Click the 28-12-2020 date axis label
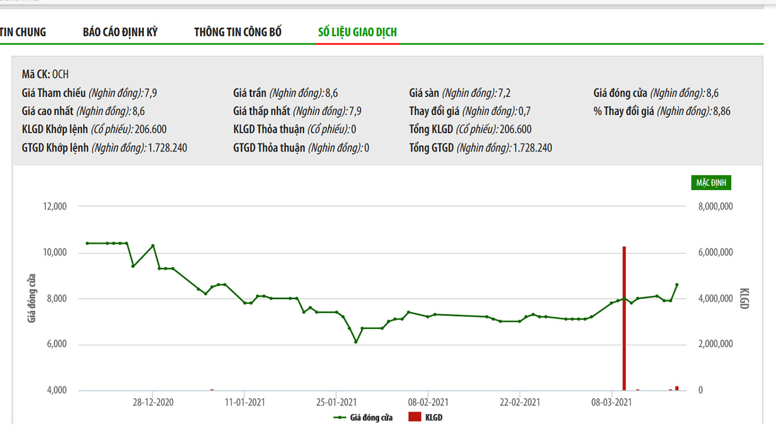This screenshot has width=776, height=436. (153, 402)
